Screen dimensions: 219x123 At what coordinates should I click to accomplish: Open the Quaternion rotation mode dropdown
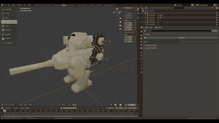point(130,32)
